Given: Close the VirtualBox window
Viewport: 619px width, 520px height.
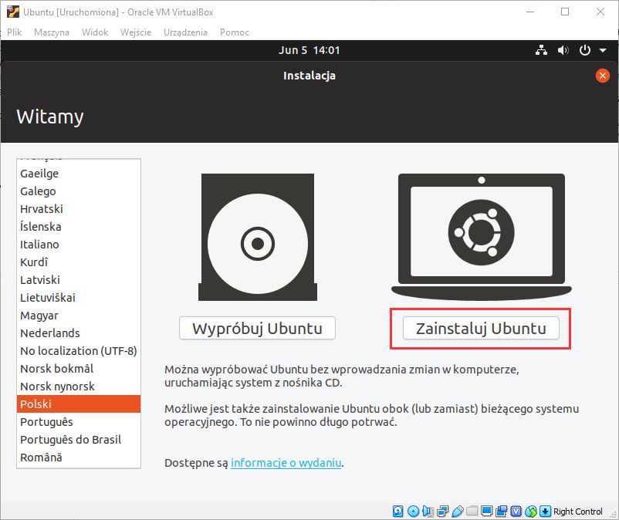Looking at the screenshot, I should tap(600, 12).
